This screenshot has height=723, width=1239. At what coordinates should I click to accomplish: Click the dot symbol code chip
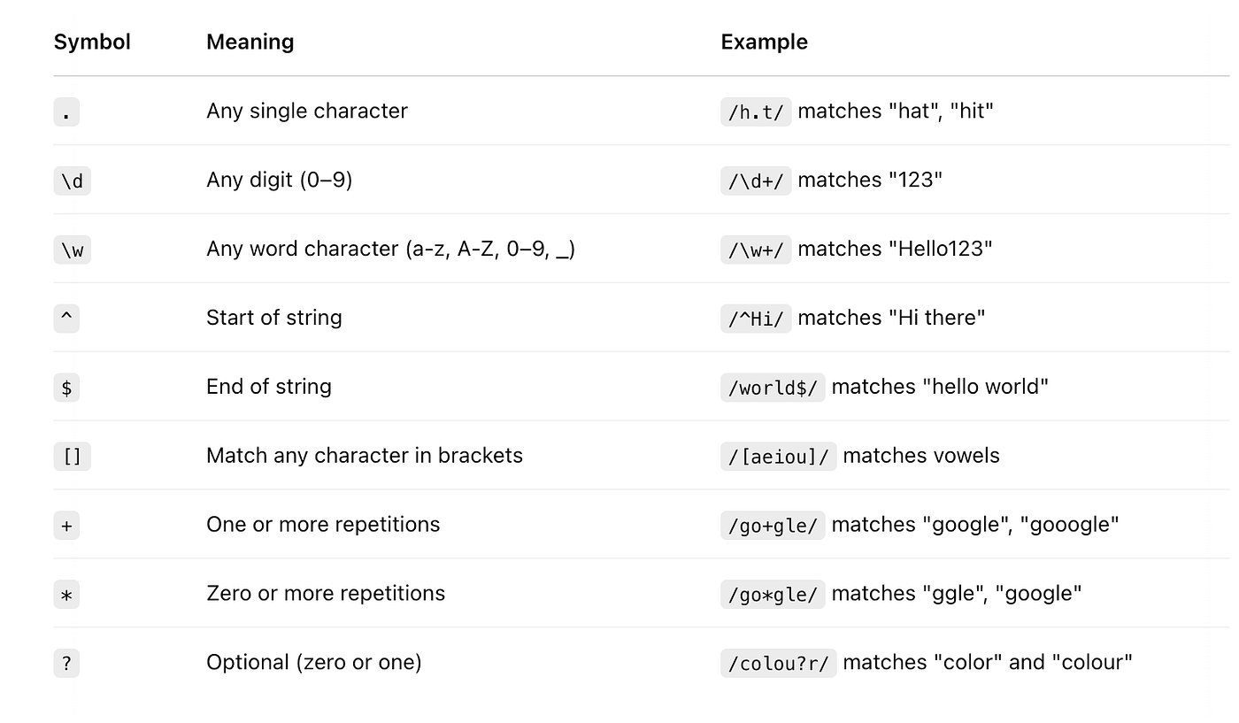click(66, 112)
